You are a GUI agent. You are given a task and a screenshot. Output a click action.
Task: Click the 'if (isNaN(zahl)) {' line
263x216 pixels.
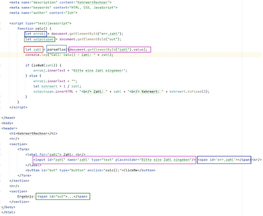(43, 65)
